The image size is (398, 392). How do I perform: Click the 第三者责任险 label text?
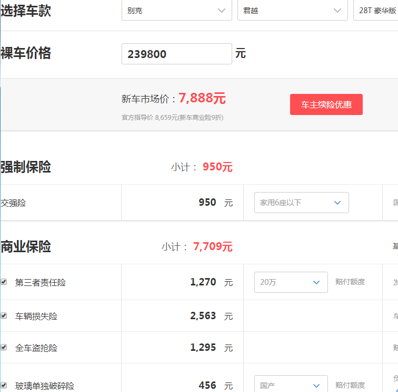(x=41, y=282)
